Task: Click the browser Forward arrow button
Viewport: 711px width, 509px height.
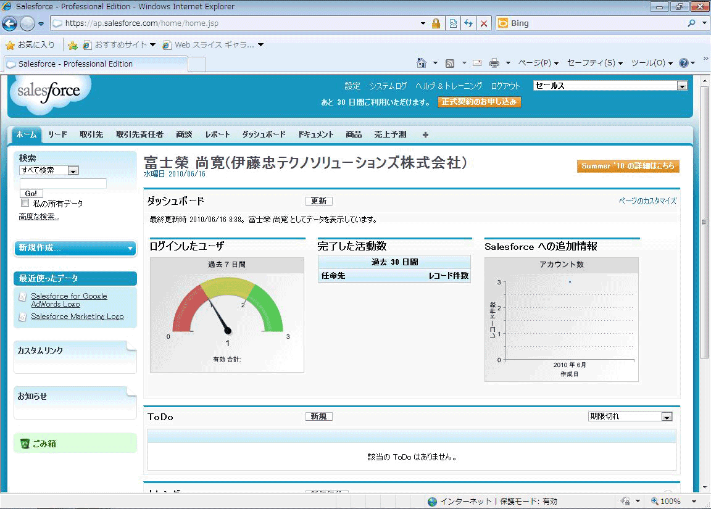Action: tap(27, 23)
